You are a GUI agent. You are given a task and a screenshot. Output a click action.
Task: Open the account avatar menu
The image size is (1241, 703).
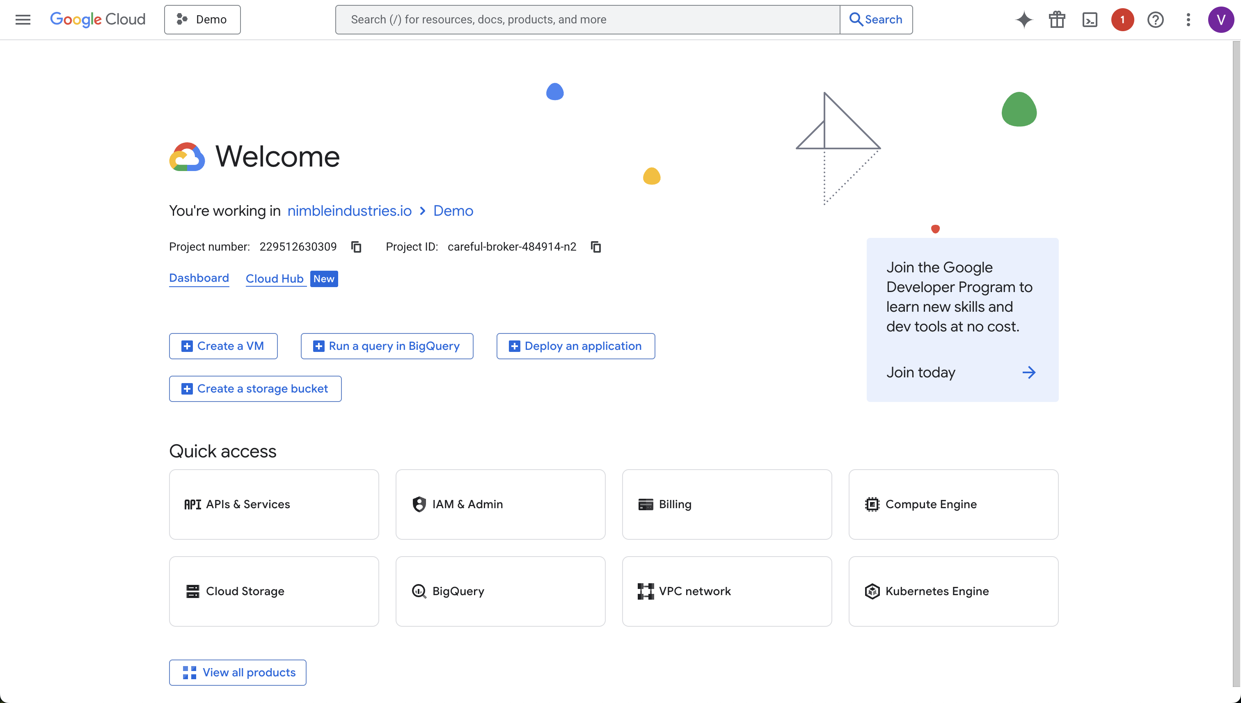[1221, 19]
